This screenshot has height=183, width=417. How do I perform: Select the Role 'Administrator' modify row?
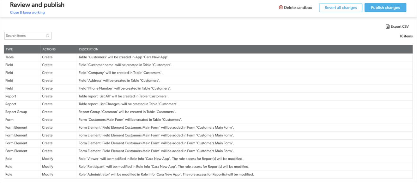click(166, 175)
